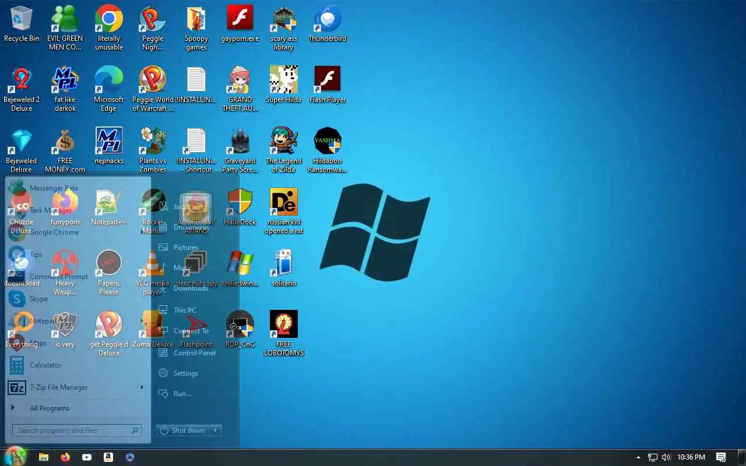Viewport: 746px width, 466px height.
Task: Open Tips from the Start menu
Action: 76,255
